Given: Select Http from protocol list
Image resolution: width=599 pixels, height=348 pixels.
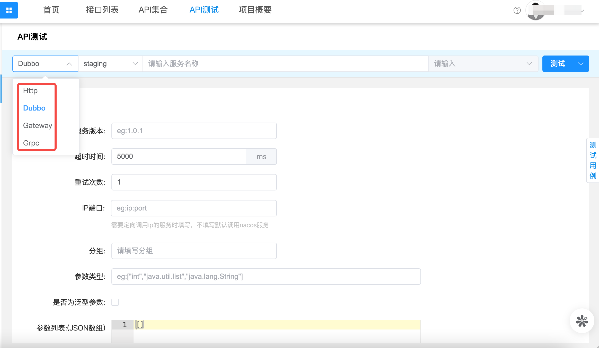Looking at the screenshot, I should pos(30,91).
